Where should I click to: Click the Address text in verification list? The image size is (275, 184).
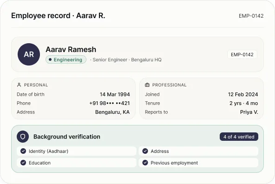(160, 151)
